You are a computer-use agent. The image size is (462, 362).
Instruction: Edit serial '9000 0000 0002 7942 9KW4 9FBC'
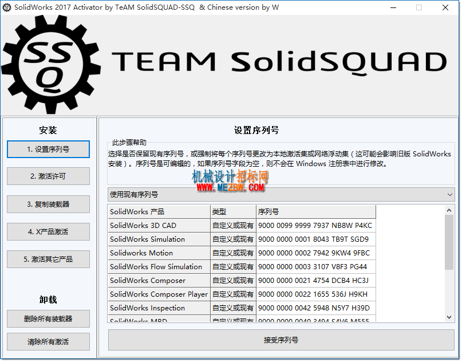316,253
